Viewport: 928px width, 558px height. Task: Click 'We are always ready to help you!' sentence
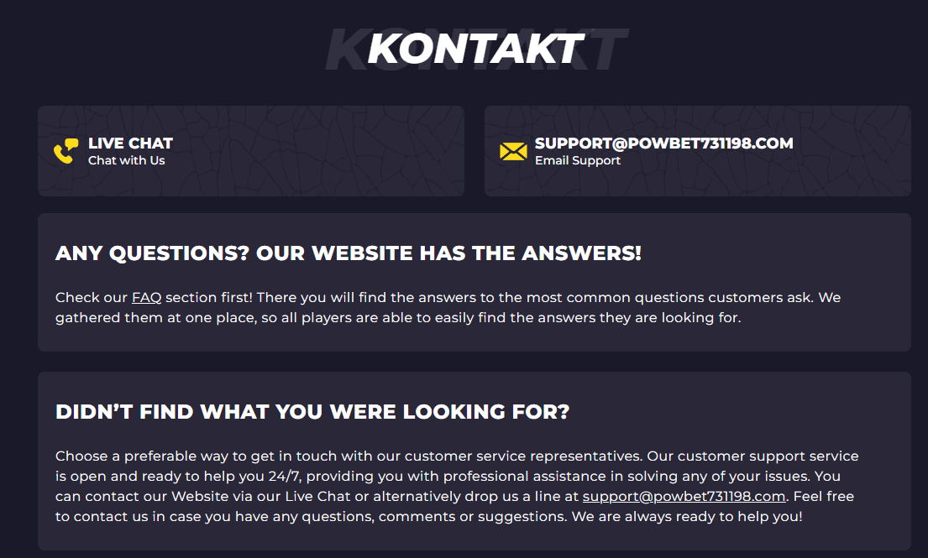pos(687,516)
